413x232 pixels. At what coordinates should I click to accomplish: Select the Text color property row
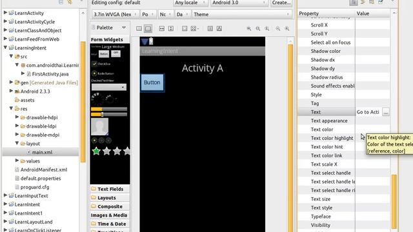pos(344,130)
